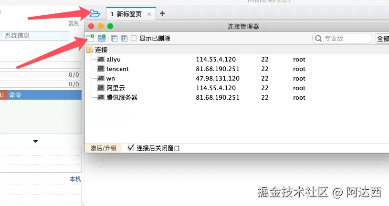This screenshot has width=389, height=206.
Task: Enable the 显示已删除 checkbox
Action: (134, 38)
